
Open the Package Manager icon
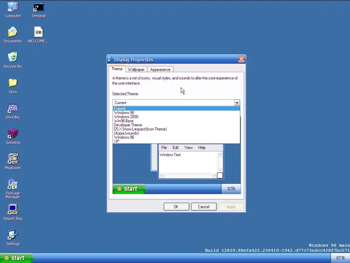click(x=13, y=189)
